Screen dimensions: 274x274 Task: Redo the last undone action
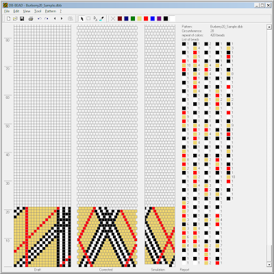tap(47, 19)
